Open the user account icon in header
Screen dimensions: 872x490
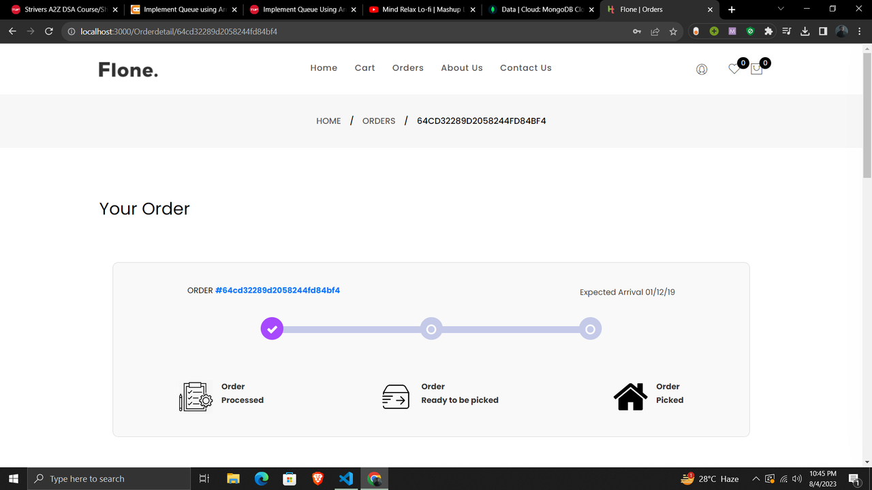702,69
